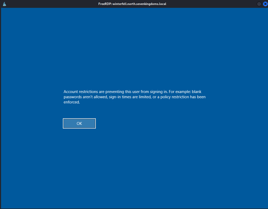Click the empty title bar right of the title

[x=209, y=4]
